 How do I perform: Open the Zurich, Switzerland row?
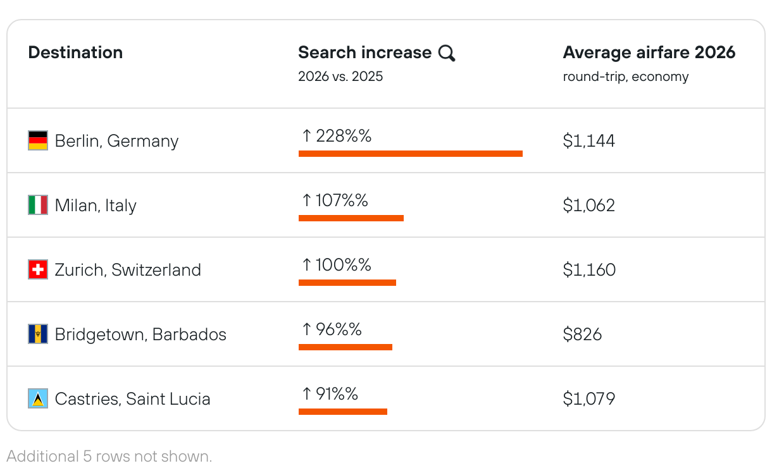[128, 269]
